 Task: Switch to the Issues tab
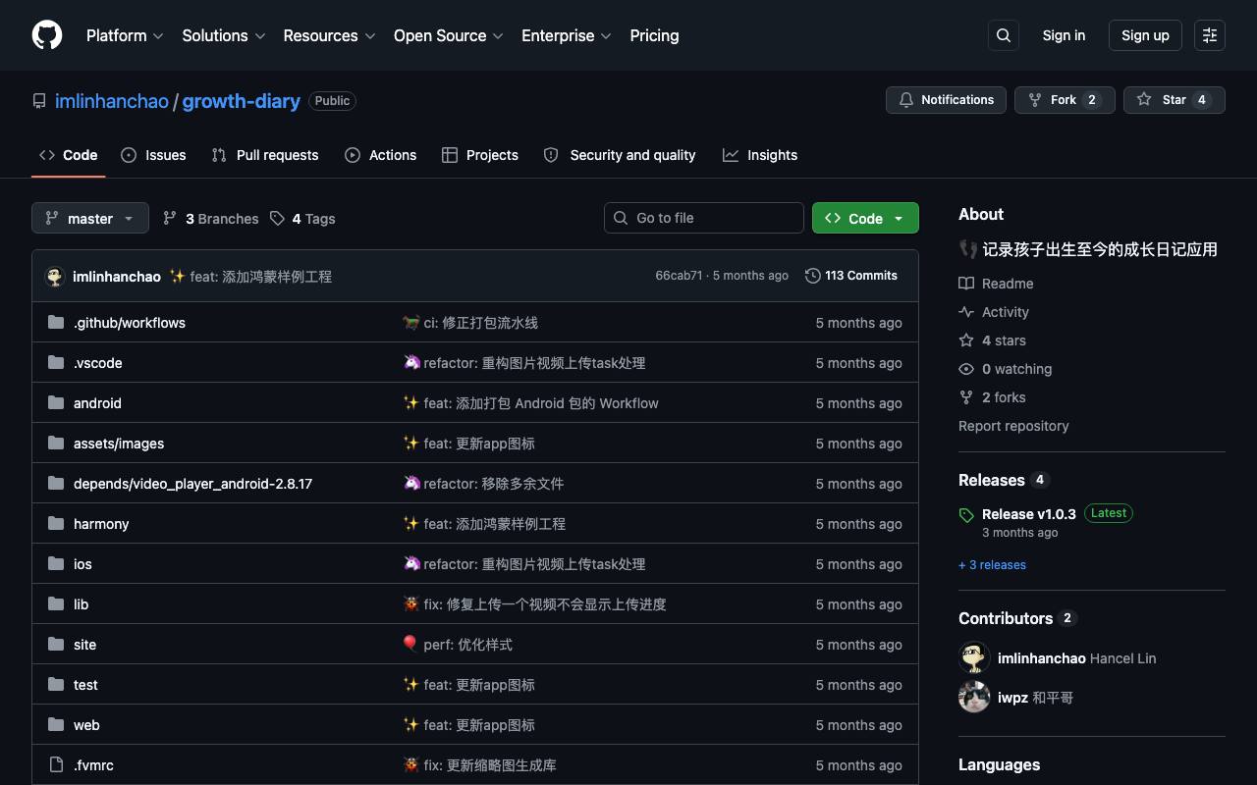point(153,155)
